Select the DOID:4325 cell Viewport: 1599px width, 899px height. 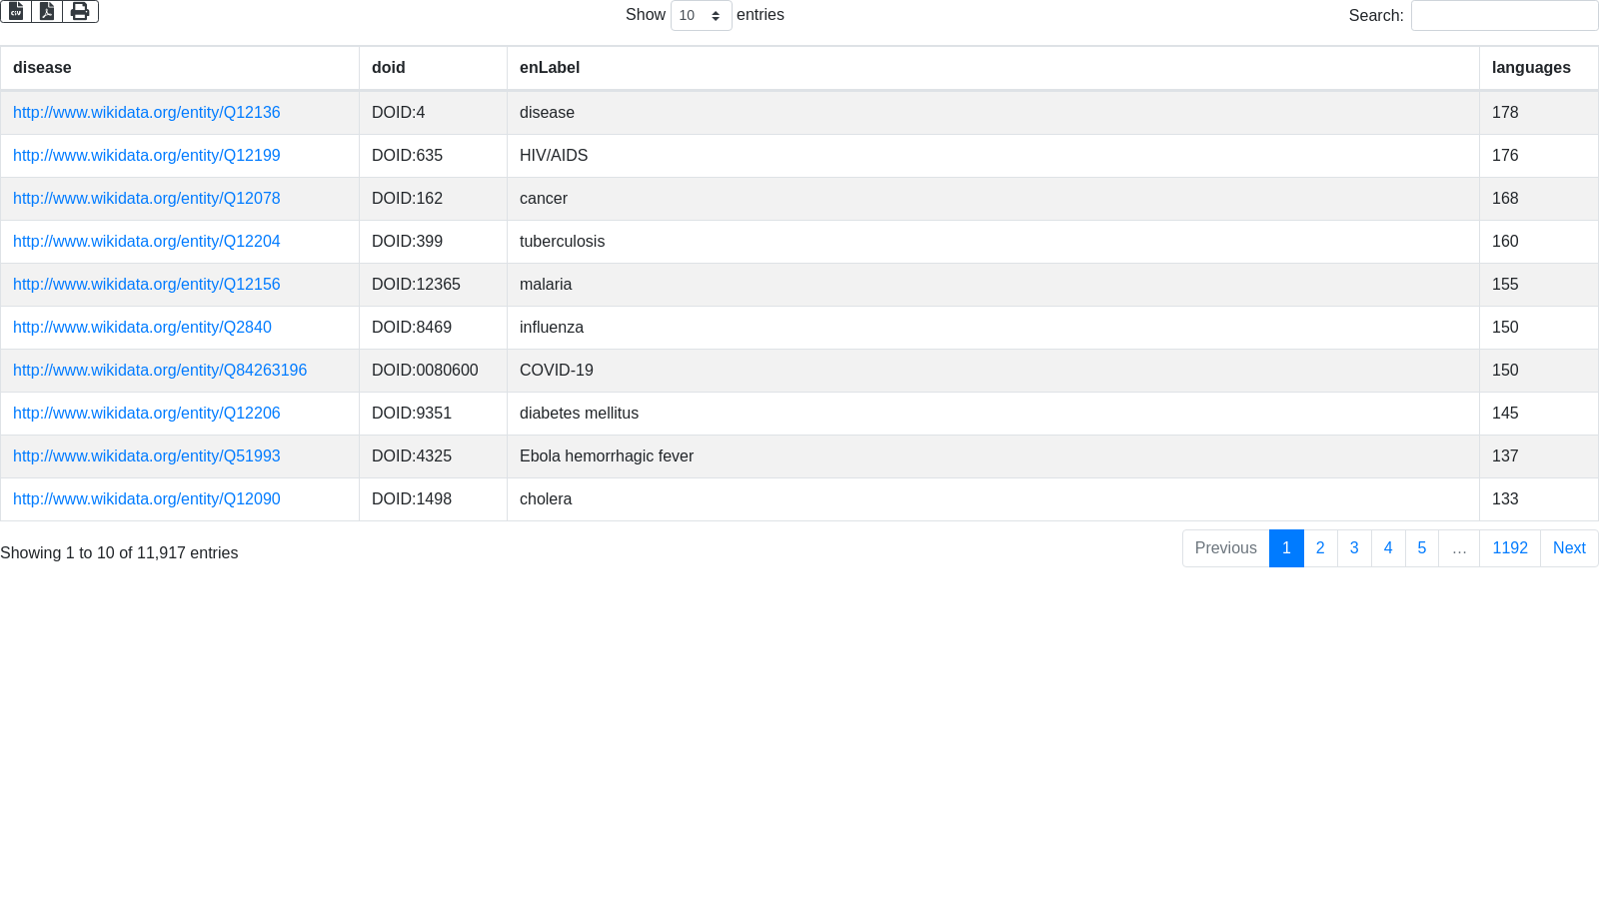pyautogui.click(x=433, y=456)
